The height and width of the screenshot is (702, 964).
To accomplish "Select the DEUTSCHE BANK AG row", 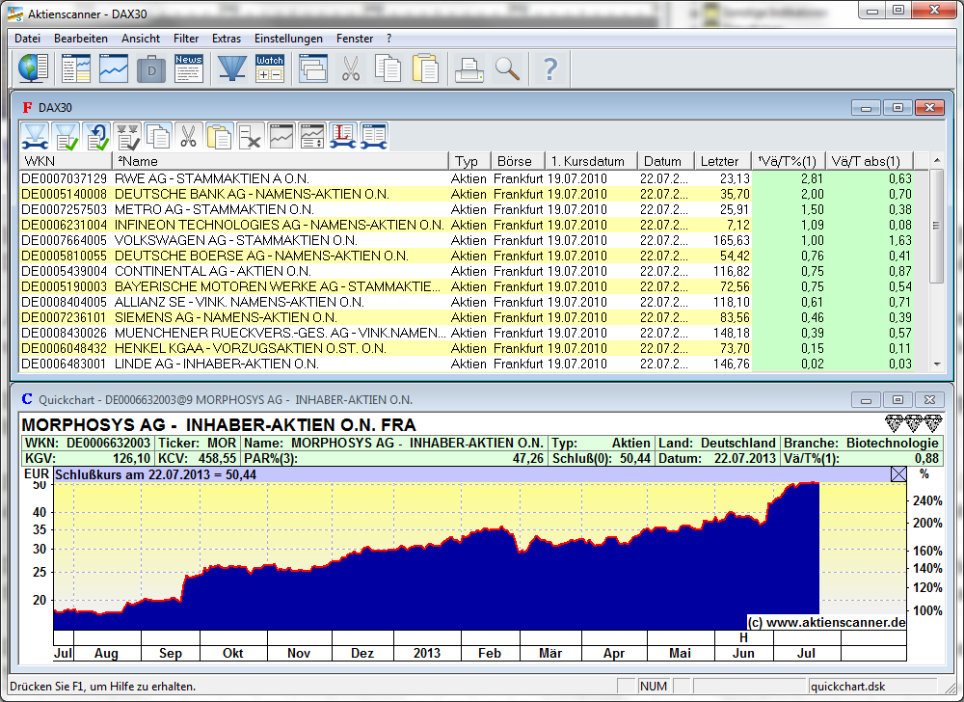I will click(466, 194).
